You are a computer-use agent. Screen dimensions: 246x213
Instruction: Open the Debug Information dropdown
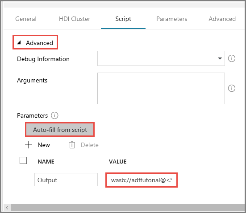pyautogui.click(x=161, y=58)
